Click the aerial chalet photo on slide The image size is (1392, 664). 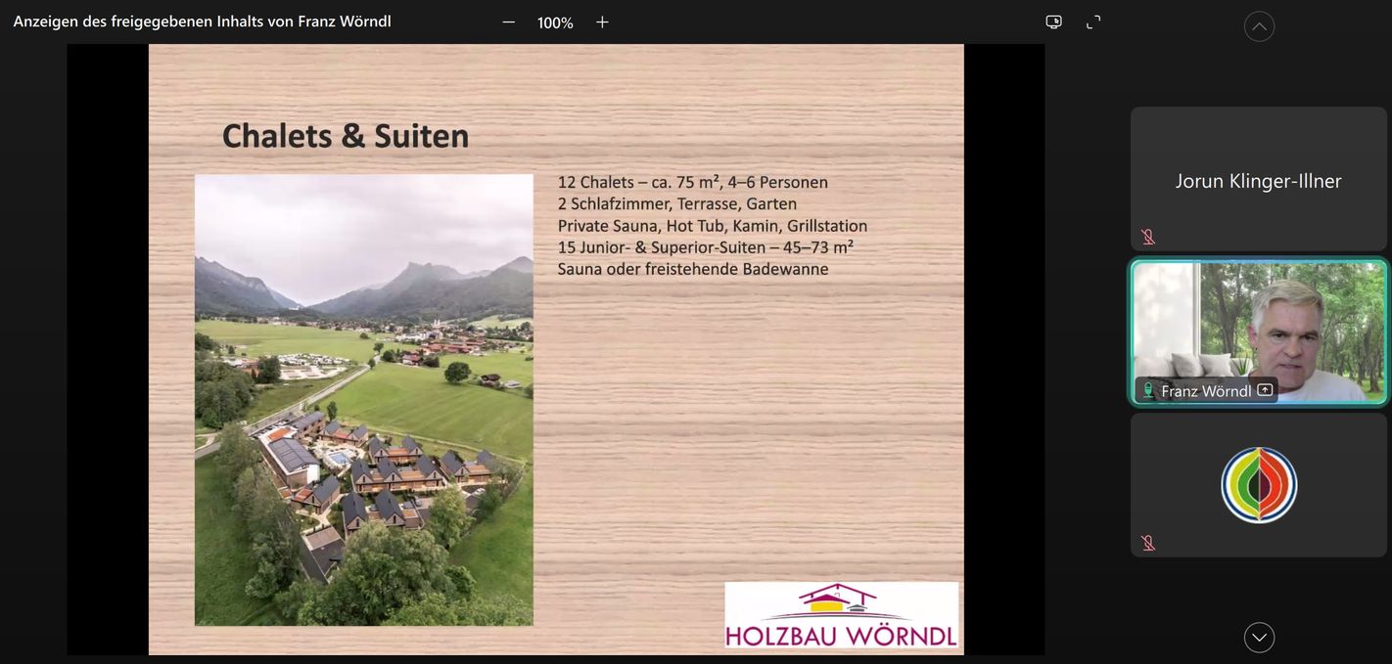[363, 400]
